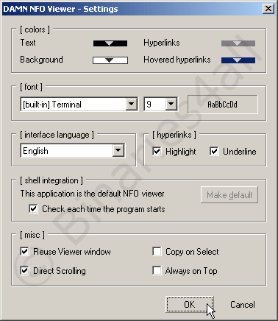
Task: Open the Hyperlinks color picker swatch
Action: point(238,43)
